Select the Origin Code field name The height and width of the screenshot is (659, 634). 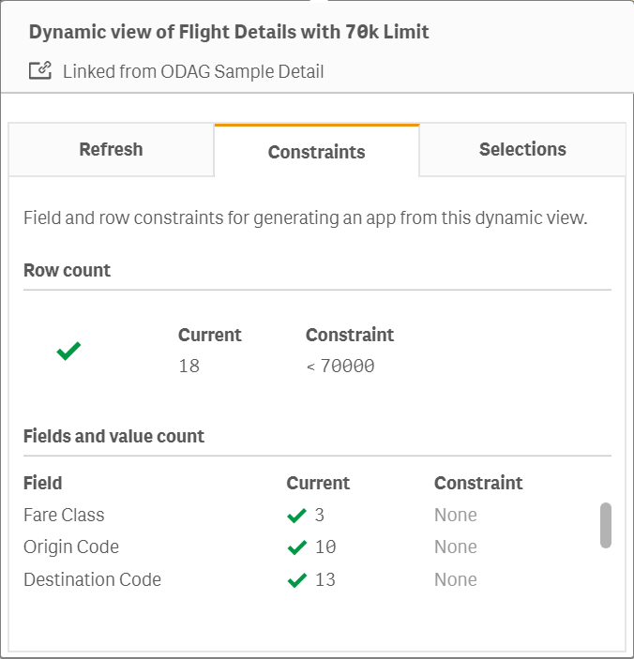click(71, 547)
